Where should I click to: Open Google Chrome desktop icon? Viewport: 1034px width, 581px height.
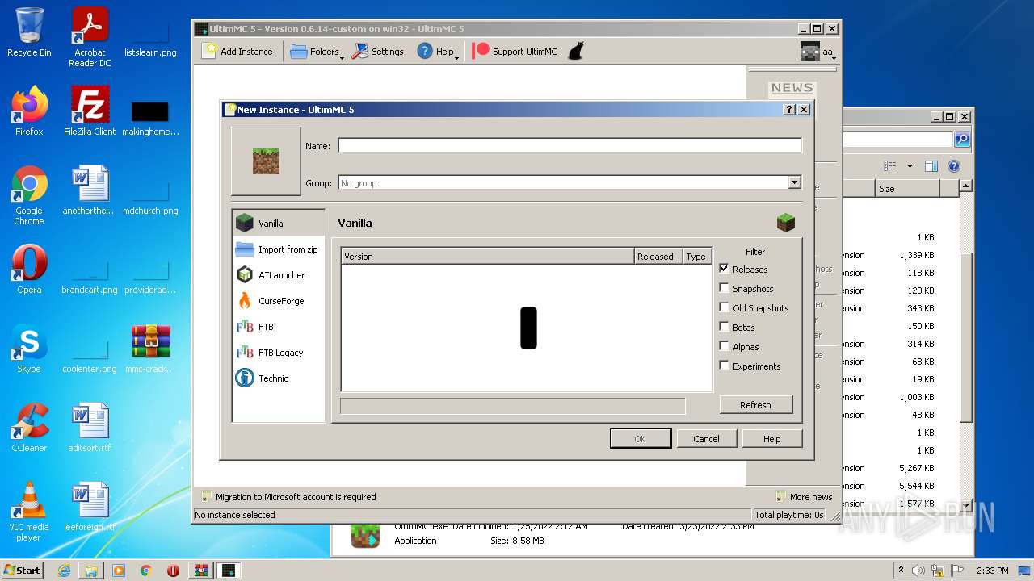click(x=29, y=195)
